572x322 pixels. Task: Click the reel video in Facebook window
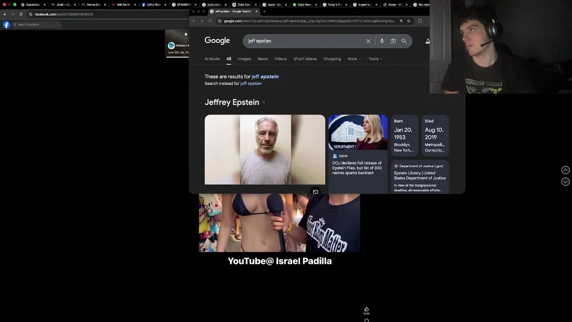(279, 223)
